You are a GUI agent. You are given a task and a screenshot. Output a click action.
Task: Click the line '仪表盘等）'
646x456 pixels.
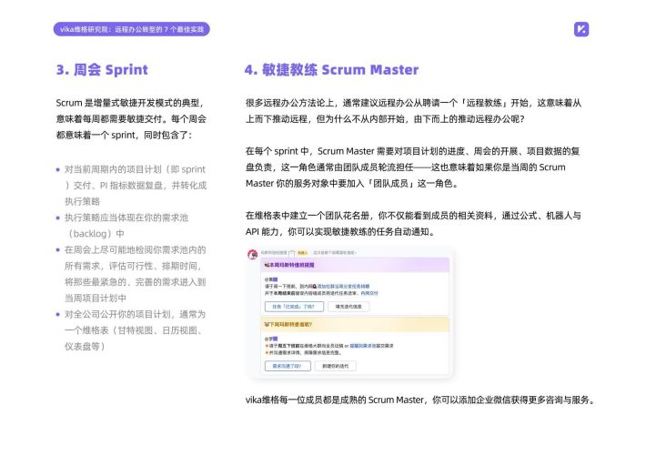(x=86, y=347)
